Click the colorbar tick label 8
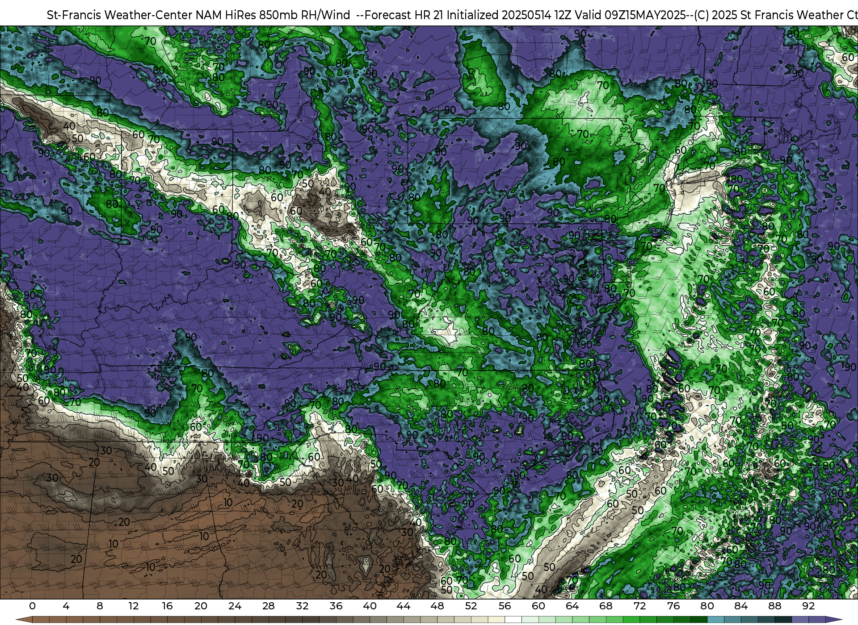Image resolution: width=858 pixels, height=625 pixels. click(100, 606)
